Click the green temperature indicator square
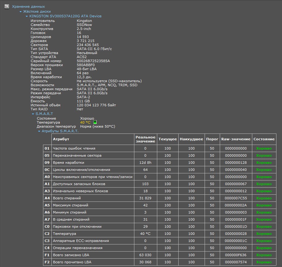Screen dimensions: 282x267 coord(95,122)
